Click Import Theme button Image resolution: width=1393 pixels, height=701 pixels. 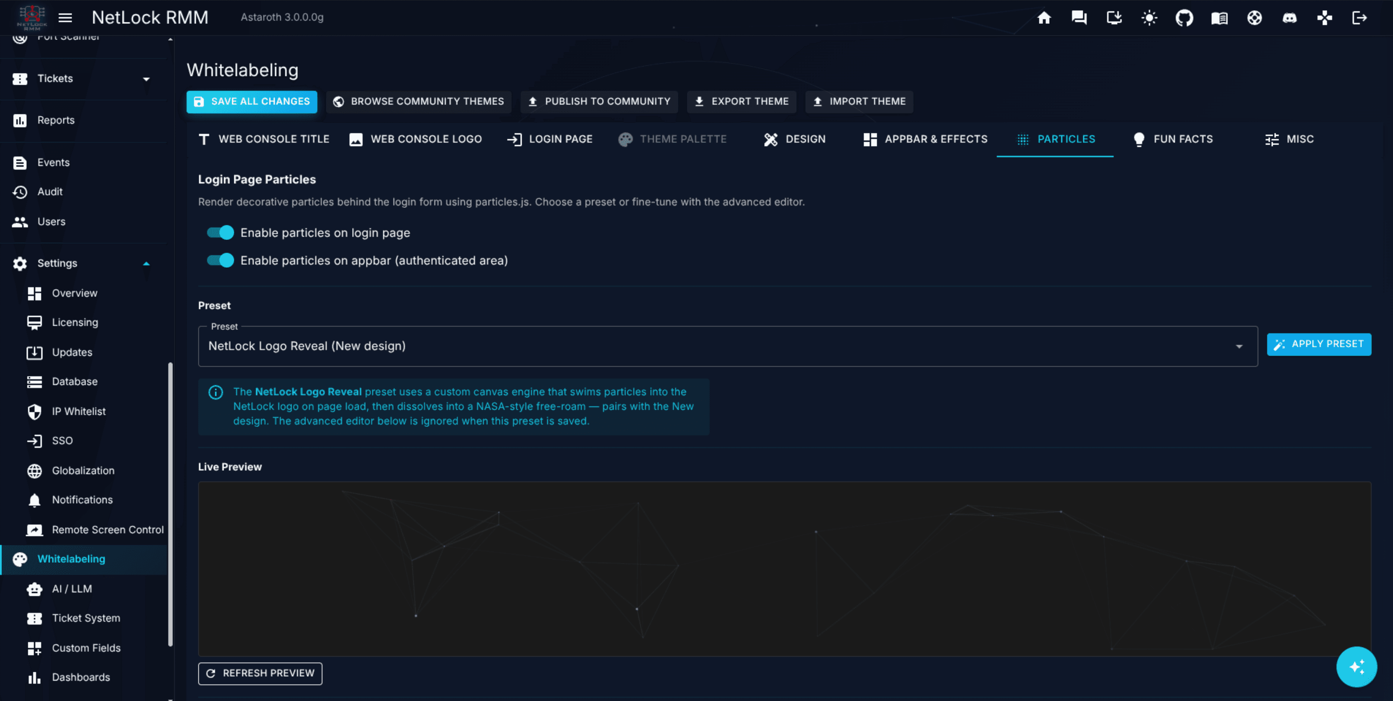[x=859, y=102]
